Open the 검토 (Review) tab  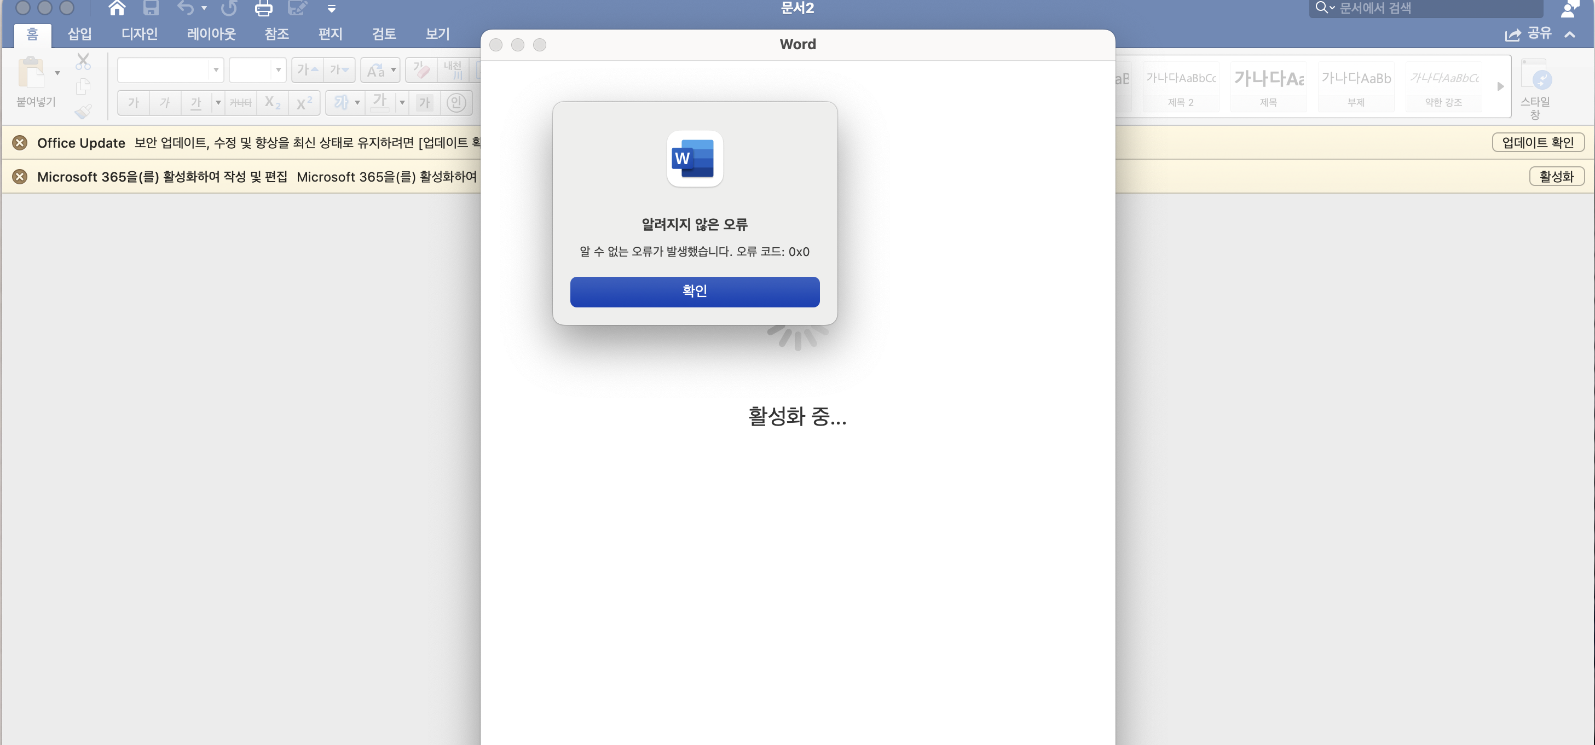(x=384, y=34)
